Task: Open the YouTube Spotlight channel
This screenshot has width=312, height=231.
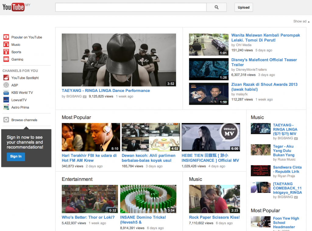Action: tap(25, 78)
